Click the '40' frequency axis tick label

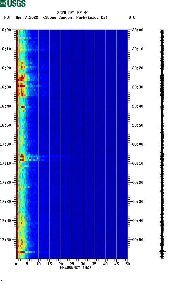click(105, 264)
